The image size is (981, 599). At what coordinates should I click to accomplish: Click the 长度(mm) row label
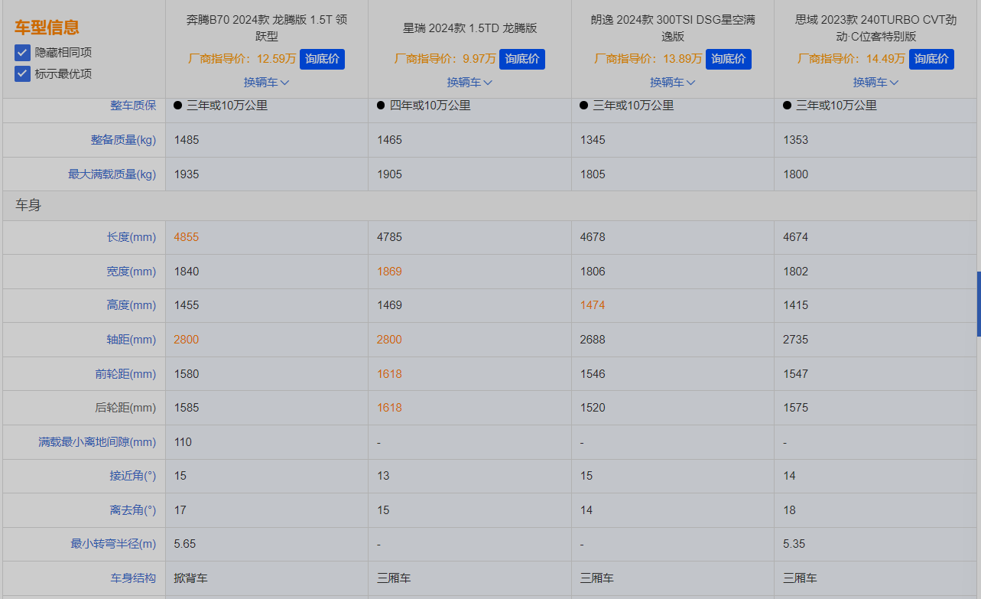point(132,237)
